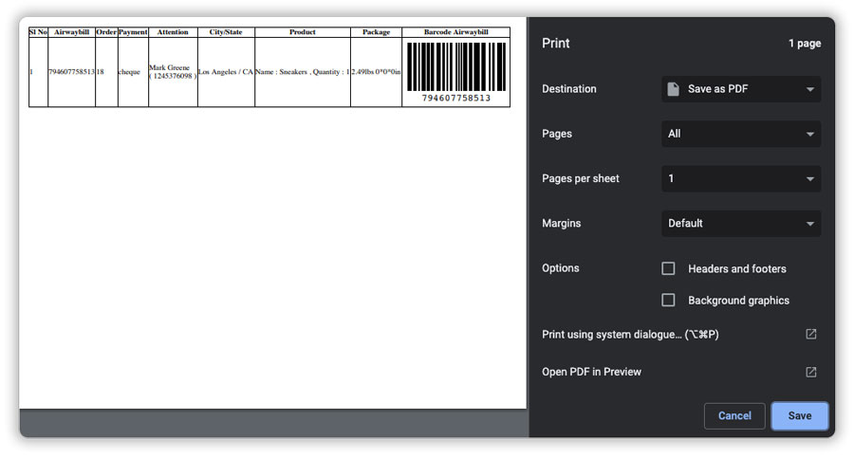Enable Headers and footers checkbox
Image resolution: width=854 pixels, height=458 pixels.
coord(668,268)
